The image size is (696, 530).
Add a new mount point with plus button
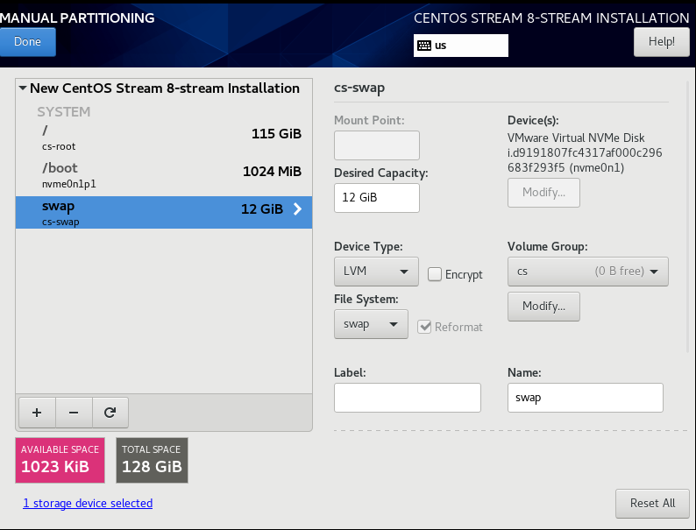click(38, 413)
